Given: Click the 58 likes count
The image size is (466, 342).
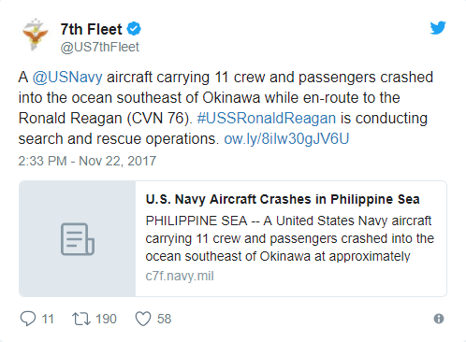Looking at the screenshot, I should (x=164, y=319).
